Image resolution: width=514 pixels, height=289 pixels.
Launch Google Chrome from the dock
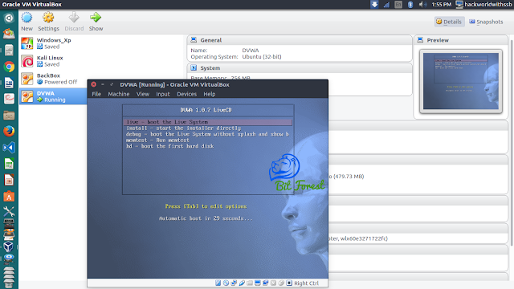coord(9,67)
